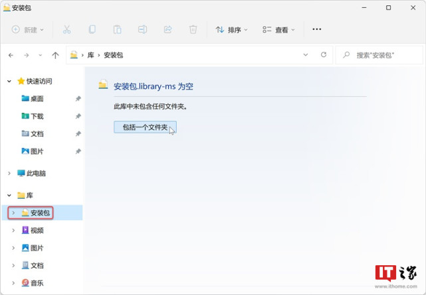
Task: Go back with the left arrow
Action: (x=11, y=55)
